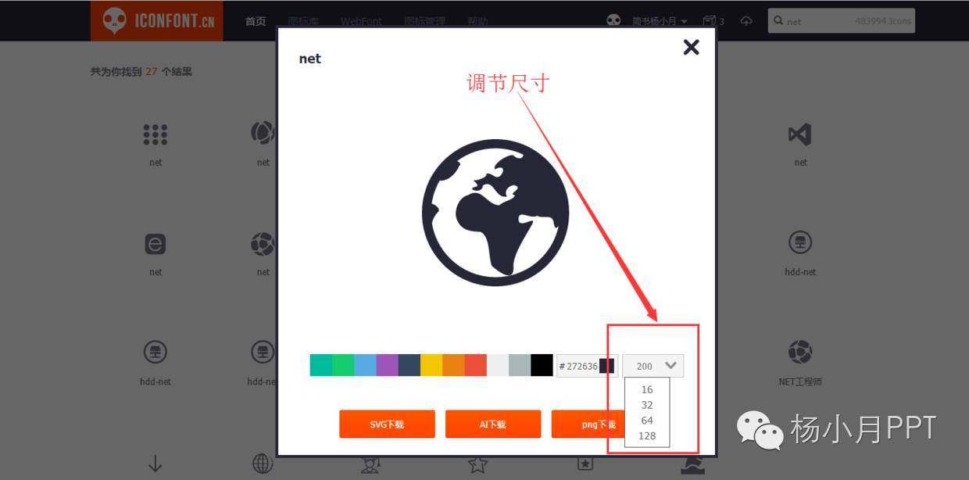Focus the search field containing net
This screenshot has height=480, width=969.
841,21
